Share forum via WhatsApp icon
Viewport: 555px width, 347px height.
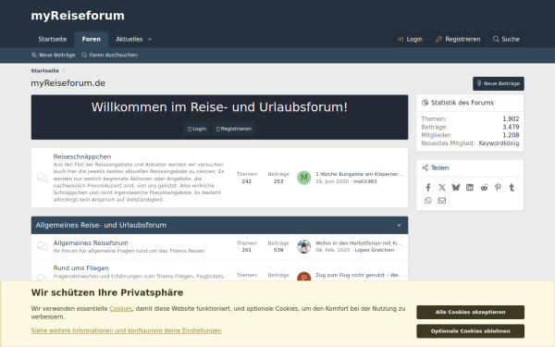pyautogui.click(x=428, y=201)
